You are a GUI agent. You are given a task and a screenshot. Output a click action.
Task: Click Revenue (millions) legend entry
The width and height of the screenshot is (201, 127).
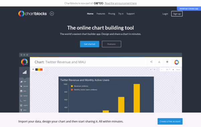pos(79,86)
